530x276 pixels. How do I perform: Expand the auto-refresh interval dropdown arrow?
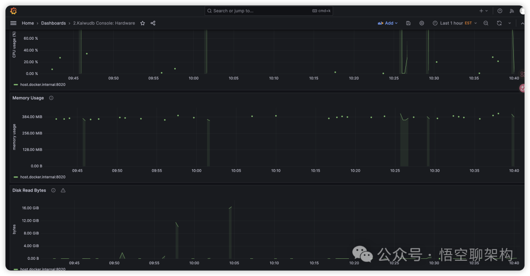point(509,23)
